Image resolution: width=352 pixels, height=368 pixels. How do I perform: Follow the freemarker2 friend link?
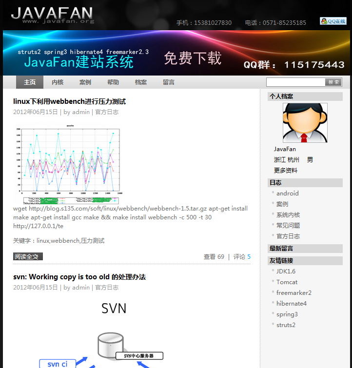294,293
